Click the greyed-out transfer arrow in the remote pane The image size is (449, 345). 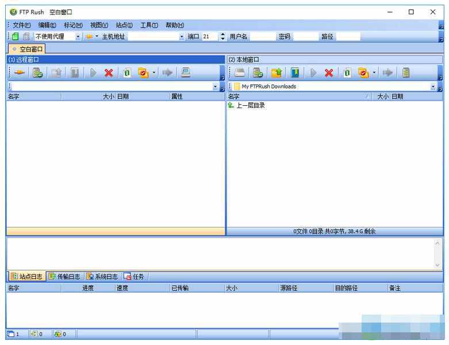pyautogui.click(x=167, y=72)
